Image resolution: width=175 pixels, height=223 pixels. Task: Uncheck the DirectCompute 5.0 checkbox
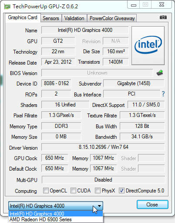121,191
